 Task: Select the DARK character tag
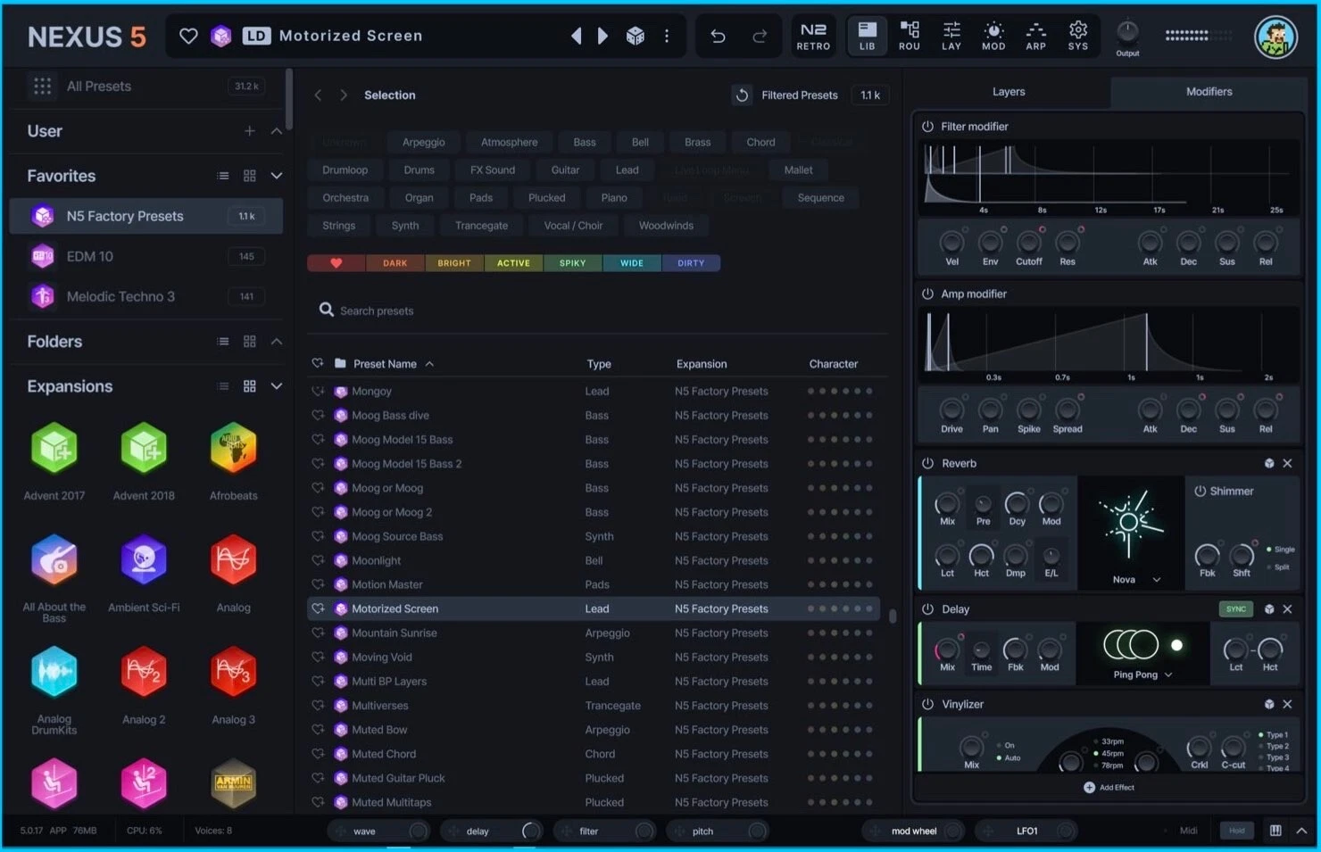coord(395,263)
